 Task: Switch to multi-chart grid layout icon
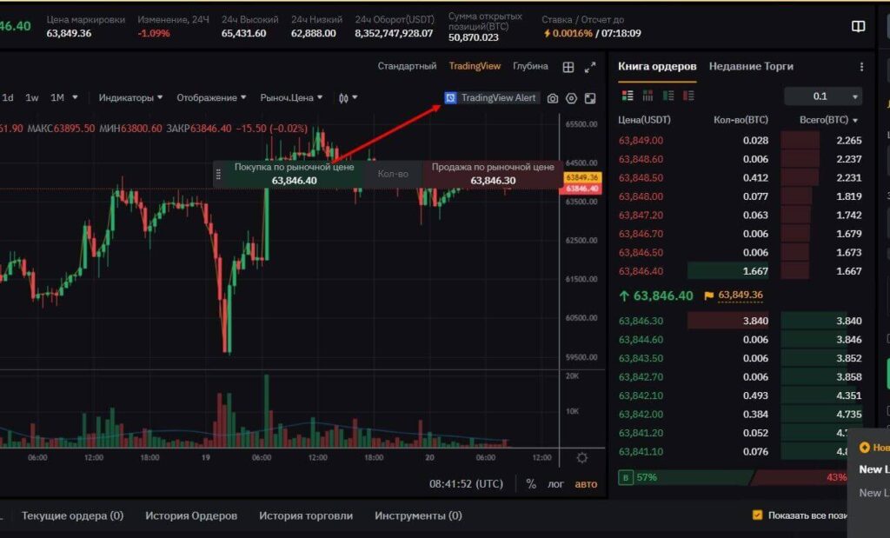[568, 67]
